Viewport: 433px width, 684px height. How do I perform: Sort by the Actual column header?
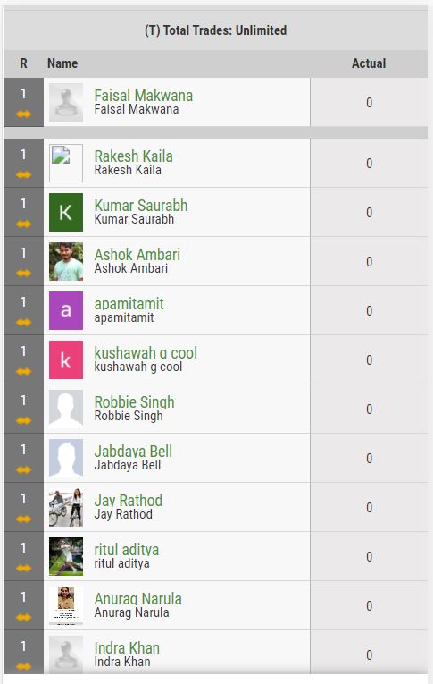pos(369,63)
